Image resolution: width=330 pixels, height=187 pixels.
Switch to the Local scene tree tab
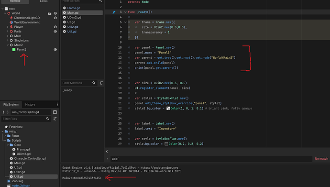click(44, 1)
